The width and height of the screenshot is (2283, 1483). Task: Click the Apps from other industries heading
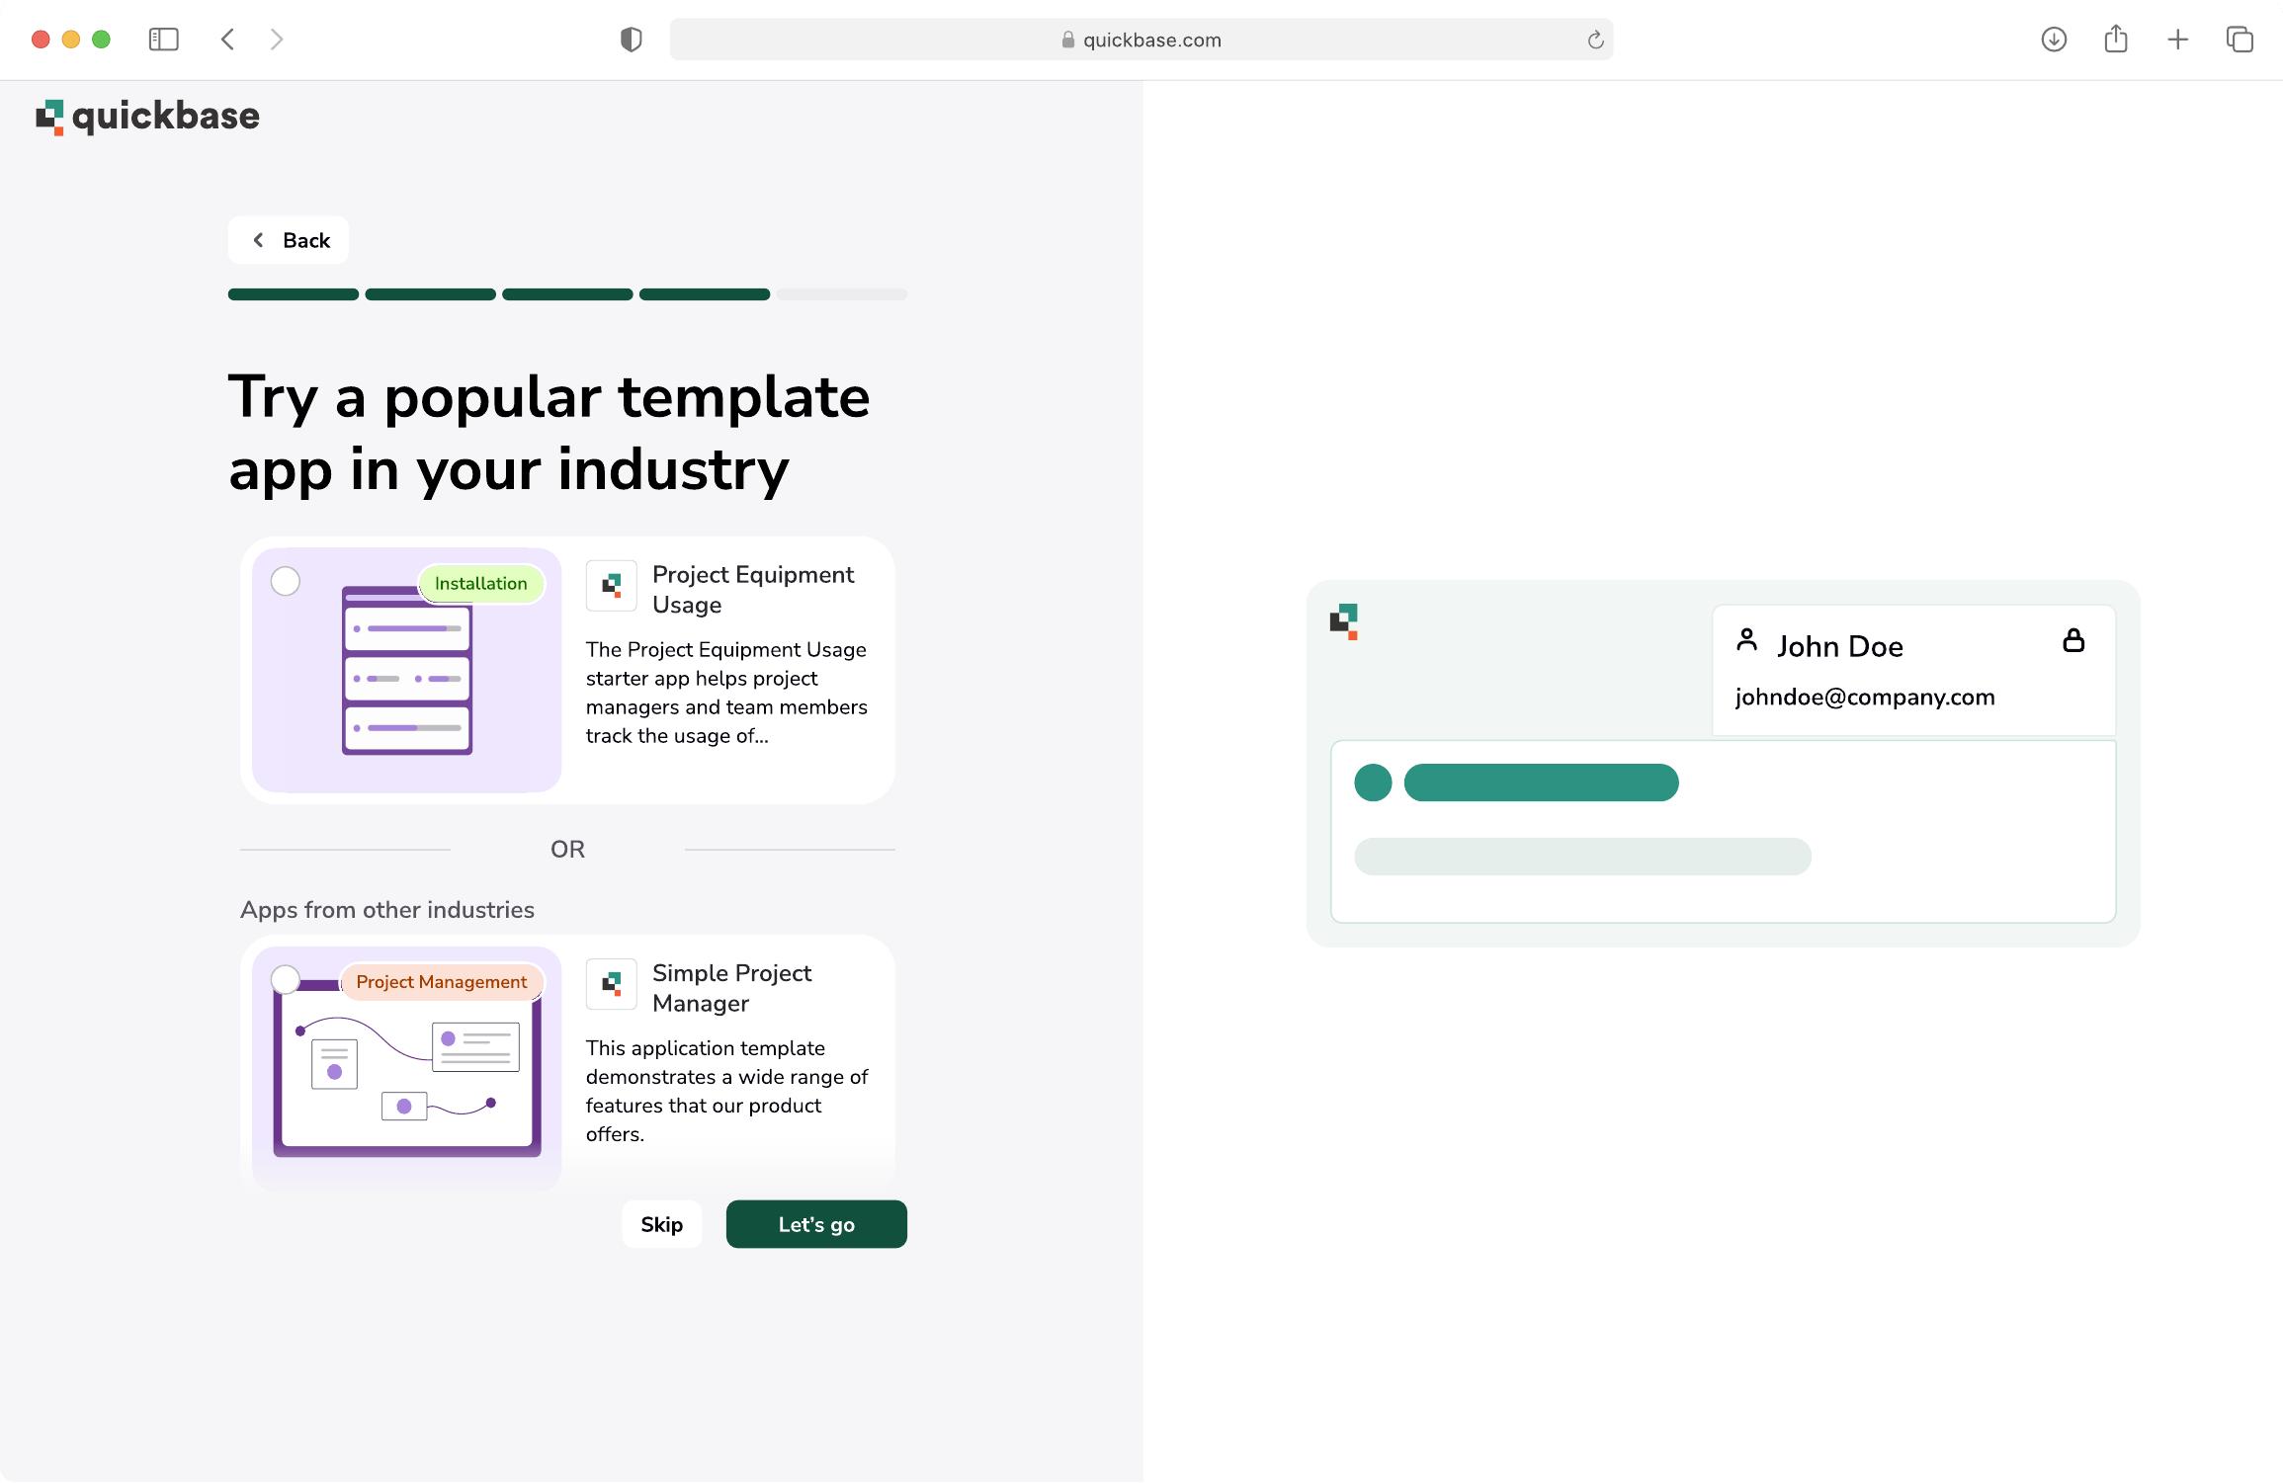tap(387, 910)
